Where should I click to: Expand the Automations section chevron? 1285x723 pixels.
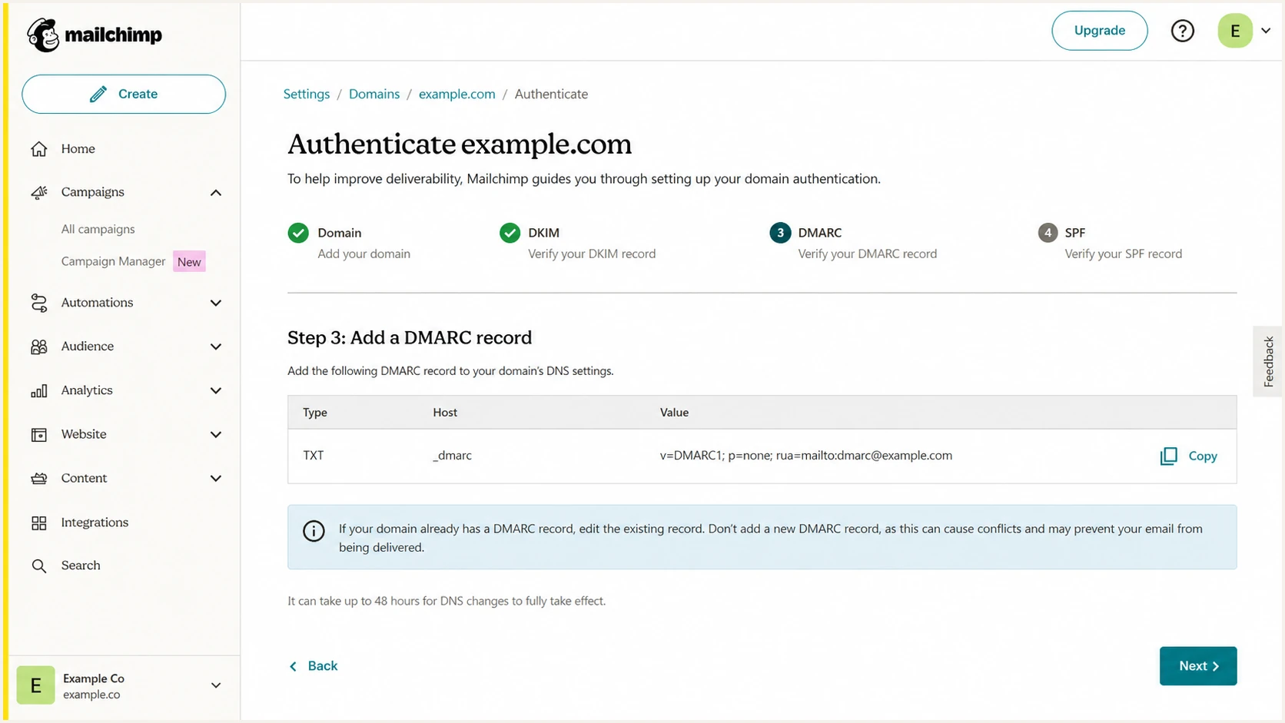pos(216,303)
